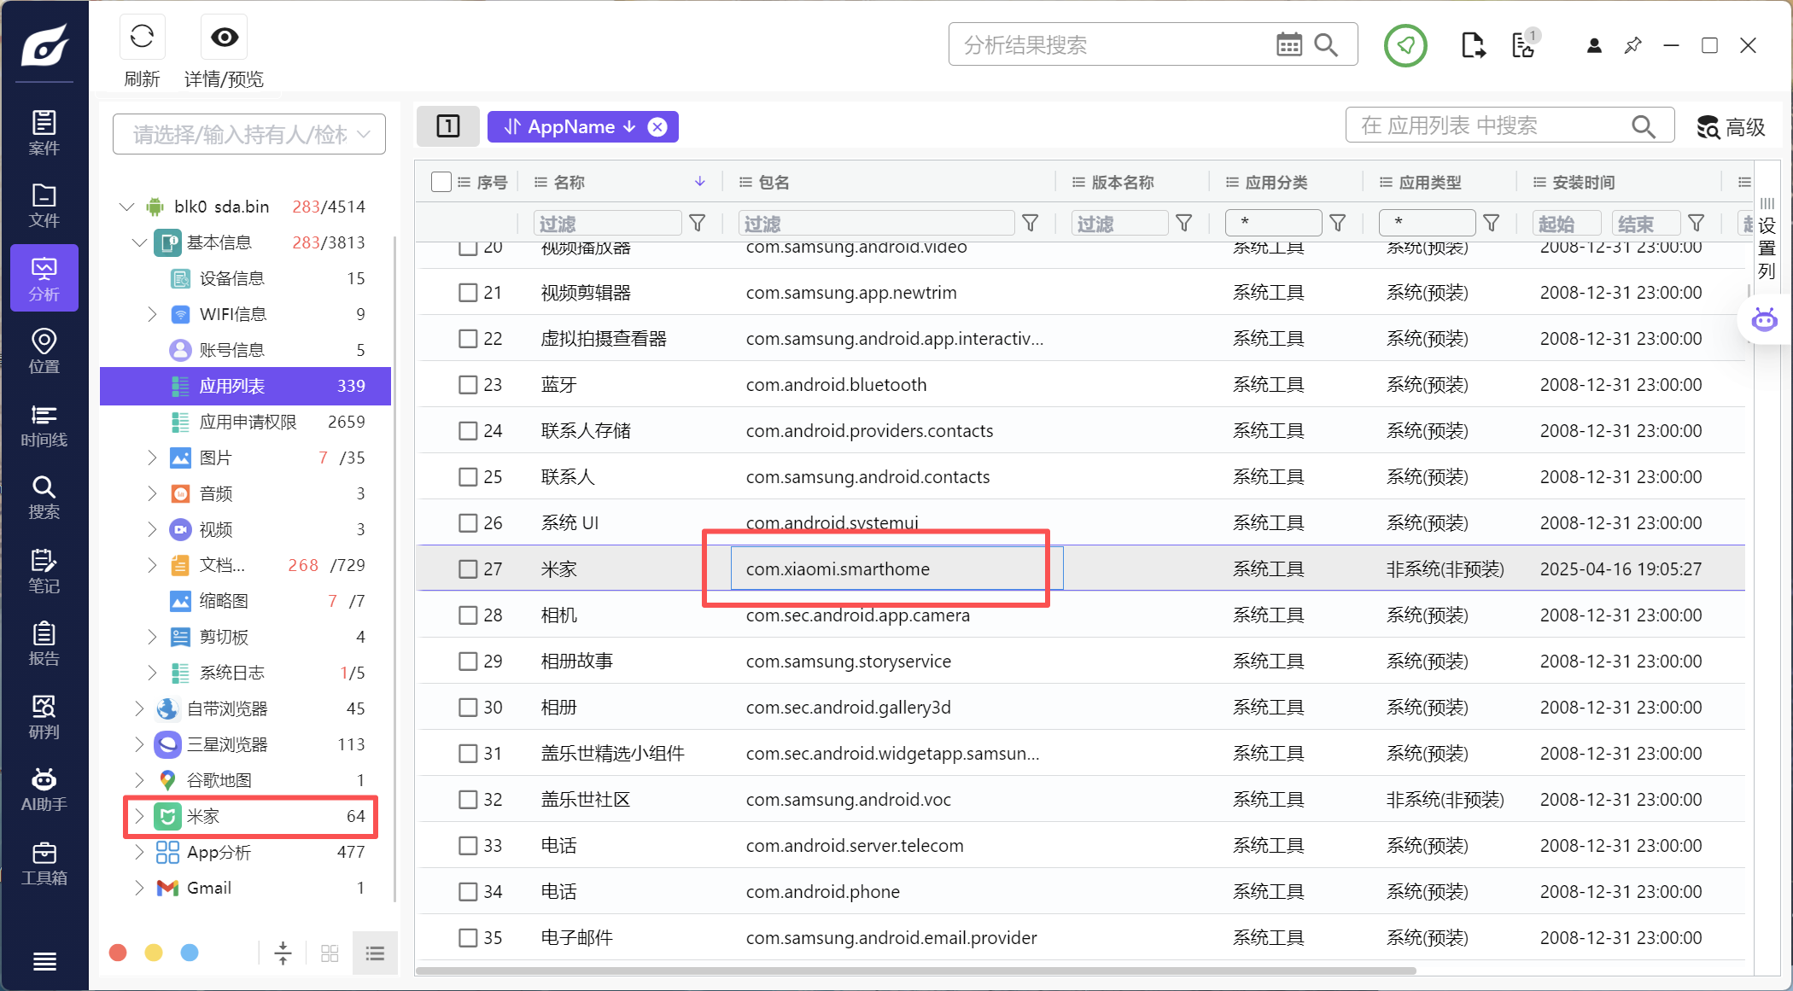
Task: Expand the 米家 tree node
Action: pos(140,816)
